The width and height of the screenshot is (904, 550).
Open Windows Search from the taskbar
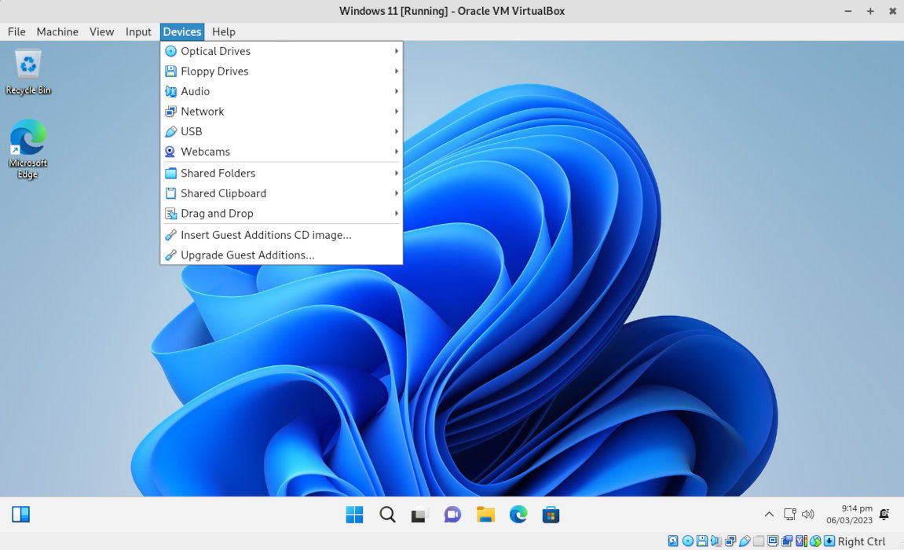387,515
